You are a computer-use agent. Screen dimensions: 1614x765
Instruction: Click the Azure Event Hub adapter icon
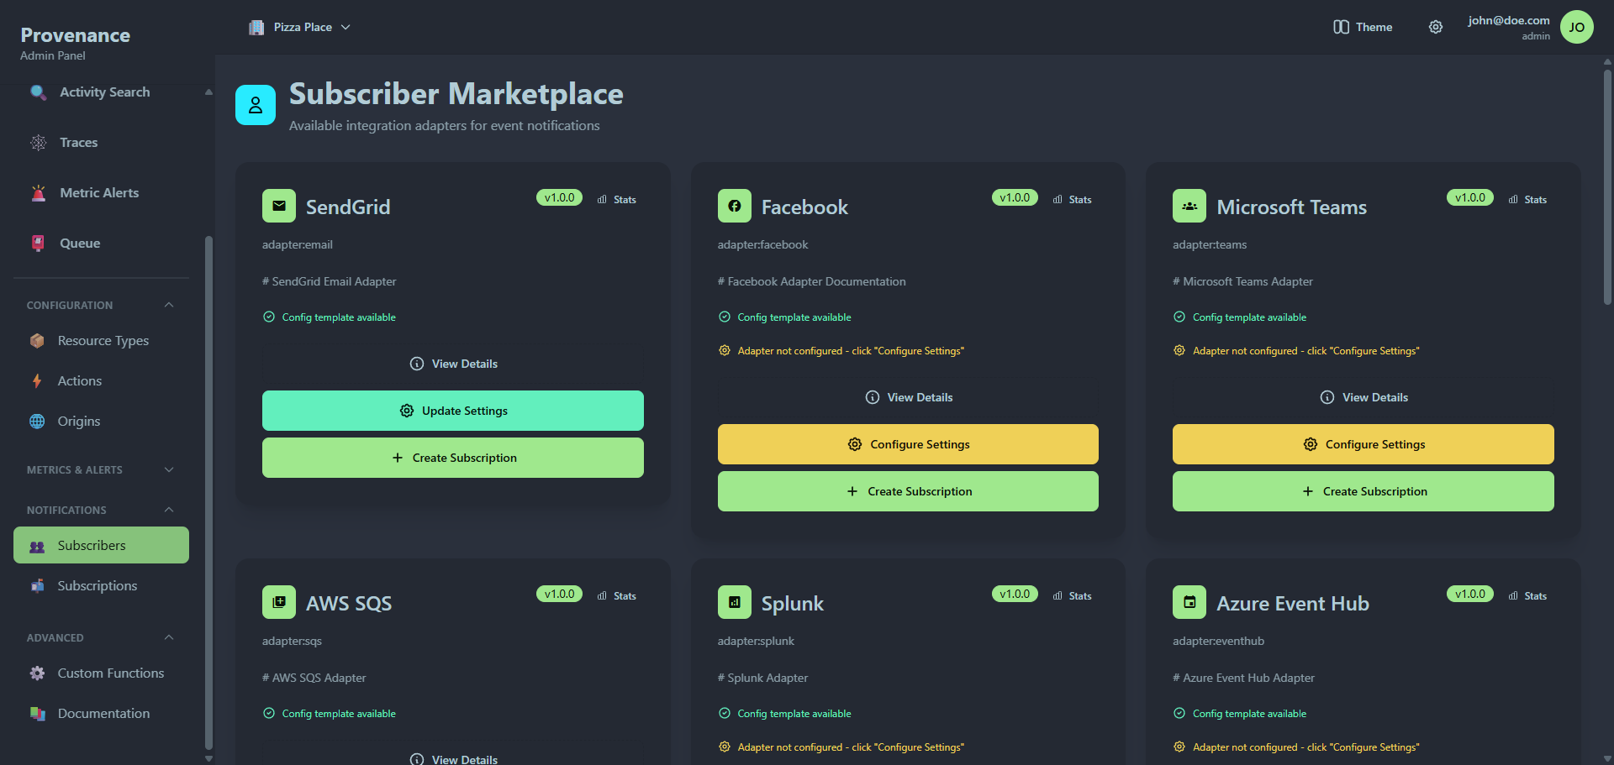(1189, 601)
